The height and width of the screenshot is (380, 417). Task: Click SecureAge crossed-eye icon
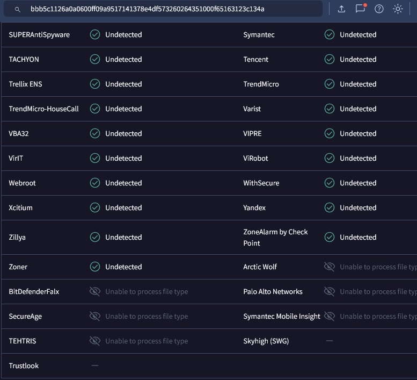click(x=95, y=316)
